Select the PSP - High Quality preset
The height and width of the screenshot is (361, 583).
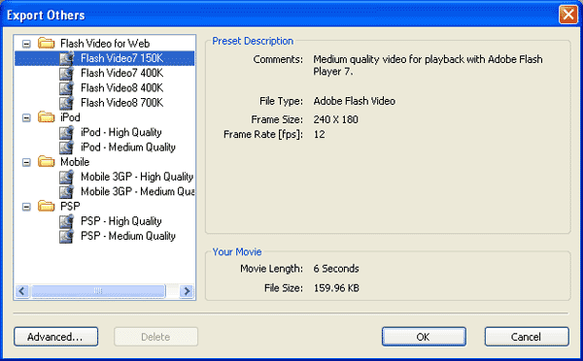pos(121,221)
